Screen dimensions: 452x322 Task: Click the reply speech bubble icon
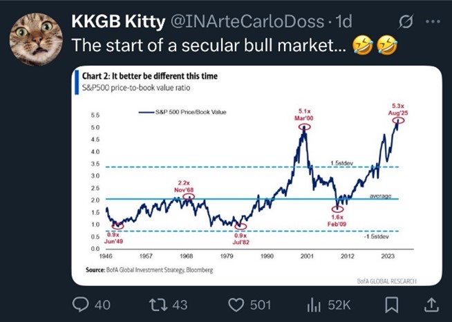(x=82, y=305)
